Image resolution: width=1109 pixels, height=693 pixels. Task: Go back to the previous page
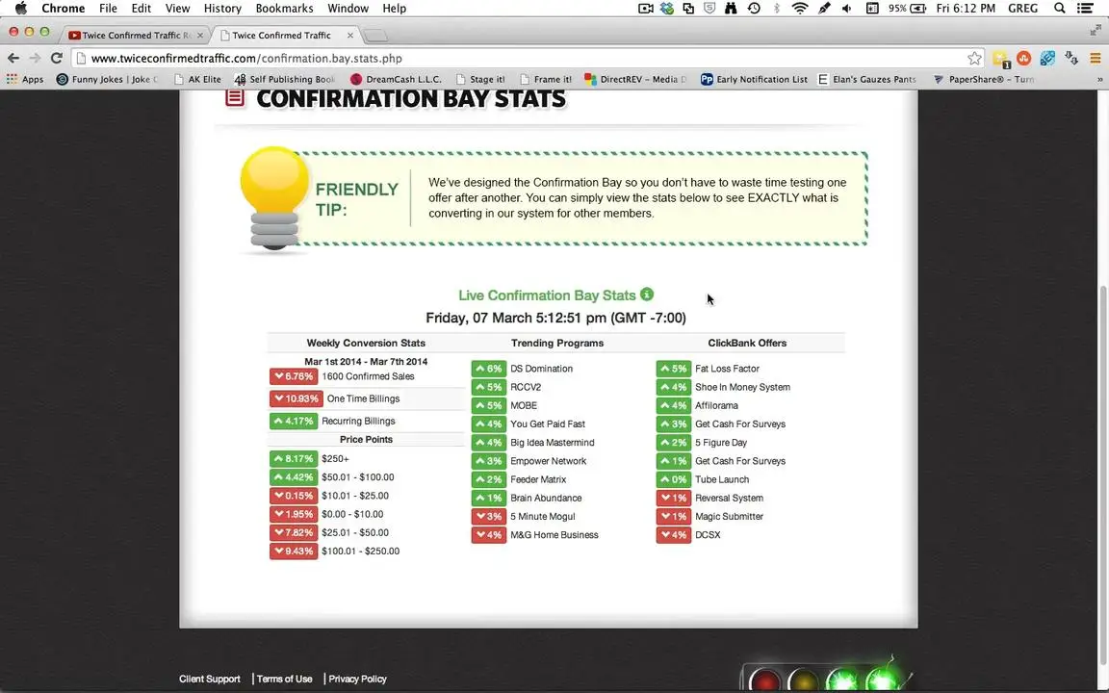[x=13, y=58]
